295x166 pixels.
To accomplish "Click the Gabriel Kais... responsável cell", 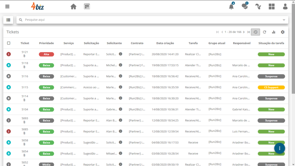I will (241, 109).
